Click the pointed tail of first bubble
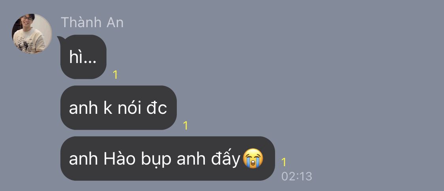This screenshot has width=444, height=191. coord(60,39)
